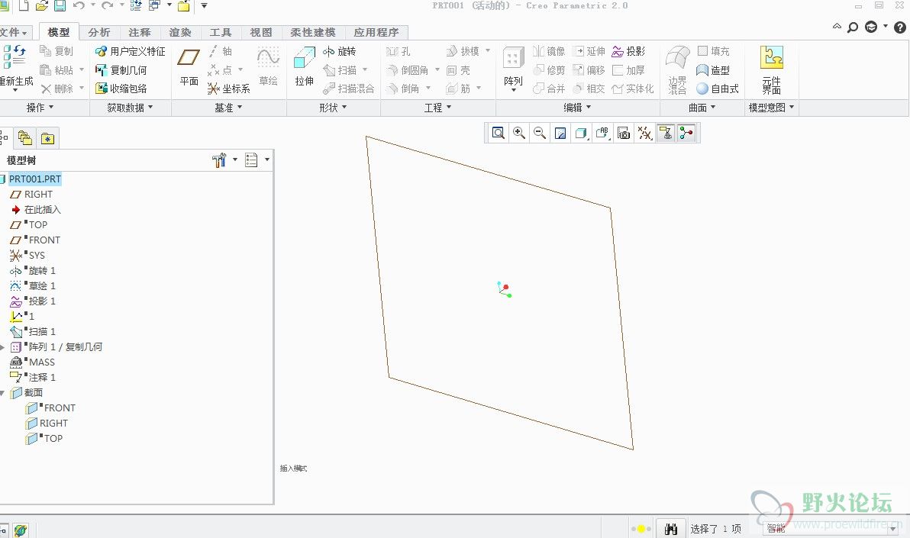The width and height of the screenshot is (910, 538).
Task: Open the model tree settings hammer icon
Action: point(219,160)
